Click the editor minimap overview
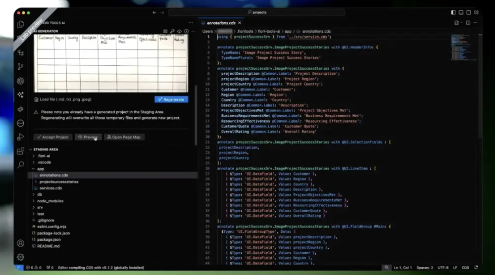 463,45
